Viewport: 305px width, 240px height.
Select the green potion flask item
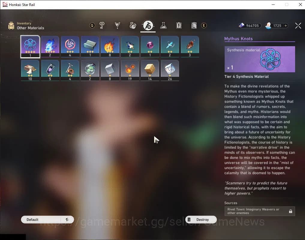[90, 70]
